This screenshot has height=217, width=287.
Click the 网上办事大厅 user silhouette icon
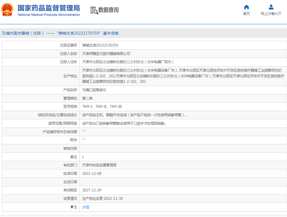pos(271,7)
